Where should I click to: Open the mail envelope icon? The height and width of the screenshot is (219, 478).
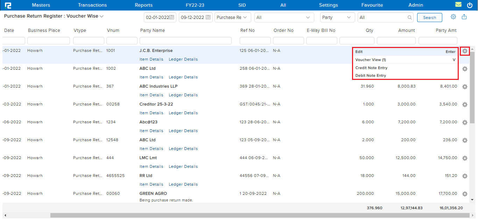(x=458, y=5)
